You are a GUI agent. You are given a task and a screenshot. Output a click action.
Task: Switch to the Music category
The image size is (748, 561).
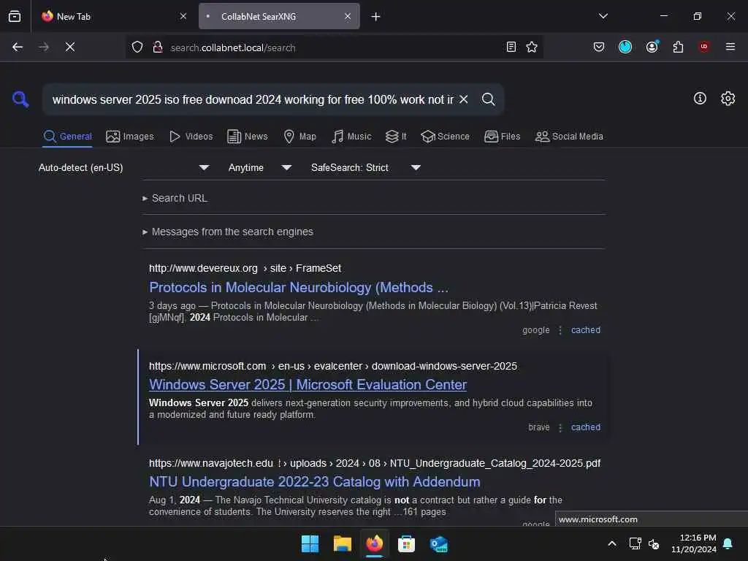pyautogui.click(x=351, y=137)
